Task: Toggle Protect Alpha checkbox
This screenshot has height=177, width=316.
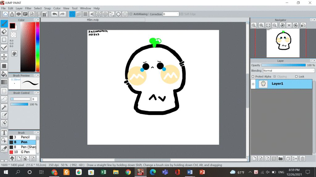Action: coord(253,77)
